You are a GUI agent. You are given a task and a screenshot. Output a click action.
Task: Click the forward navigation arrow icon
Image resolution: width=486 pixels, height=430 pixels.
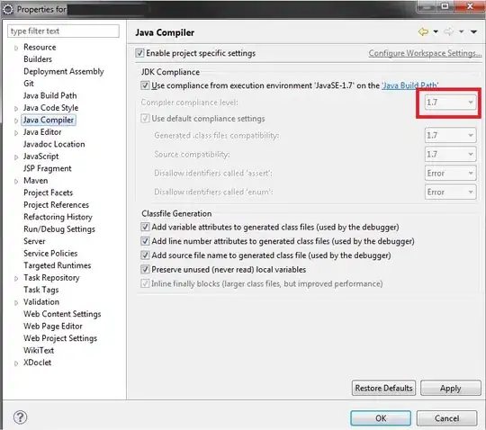(448, 31)
